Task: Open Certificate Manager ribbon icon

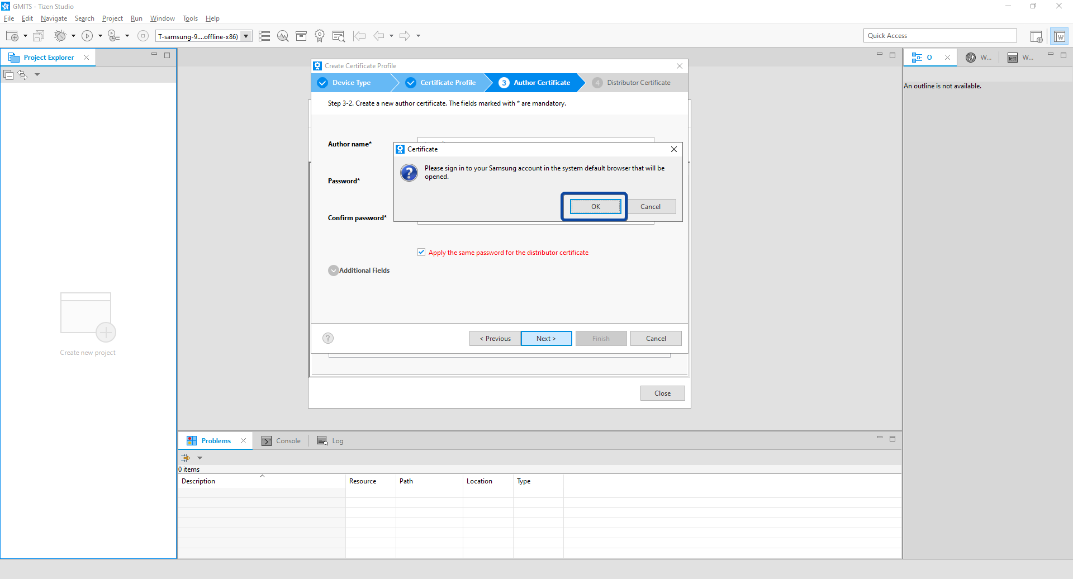Action: tap(320, 36)
